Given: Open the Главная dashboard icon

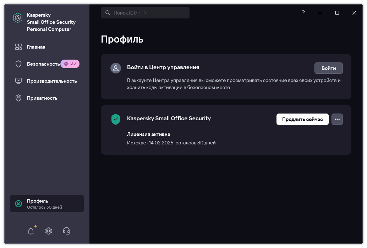Looking at the screenshot, I should (18, 47).
